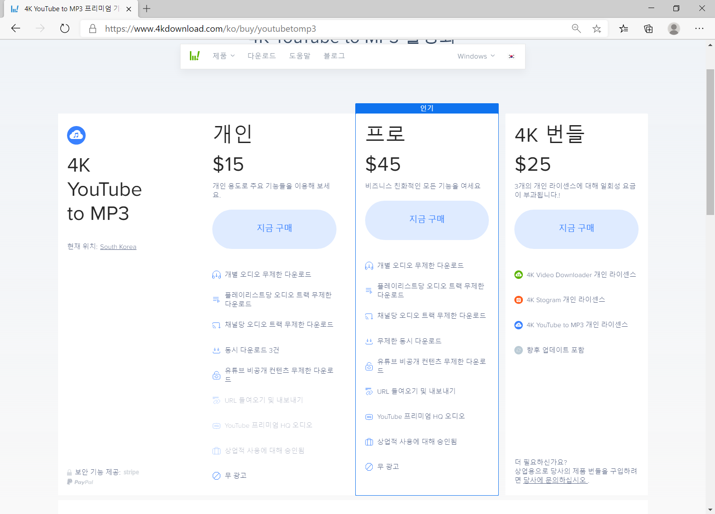Screen dimensions: 715x514
Task: Click no-ads icon in 프로 plan
Action: 369,467
